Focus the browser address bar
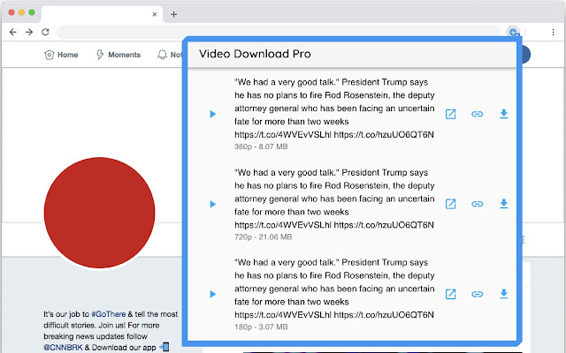 pos(279,32)
